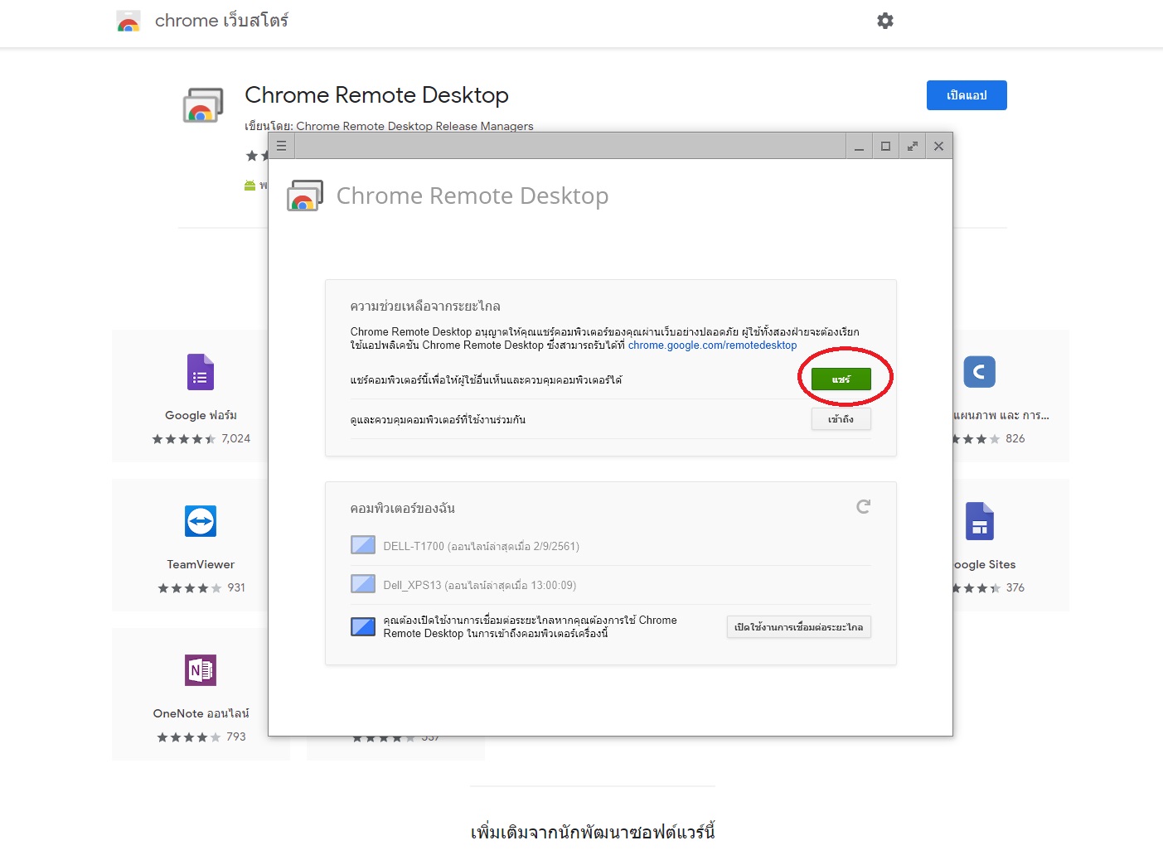Click the Google ฟอร์ม title text
The width and height of the screenshot is (1163, 855).
[x=201, y=415]
